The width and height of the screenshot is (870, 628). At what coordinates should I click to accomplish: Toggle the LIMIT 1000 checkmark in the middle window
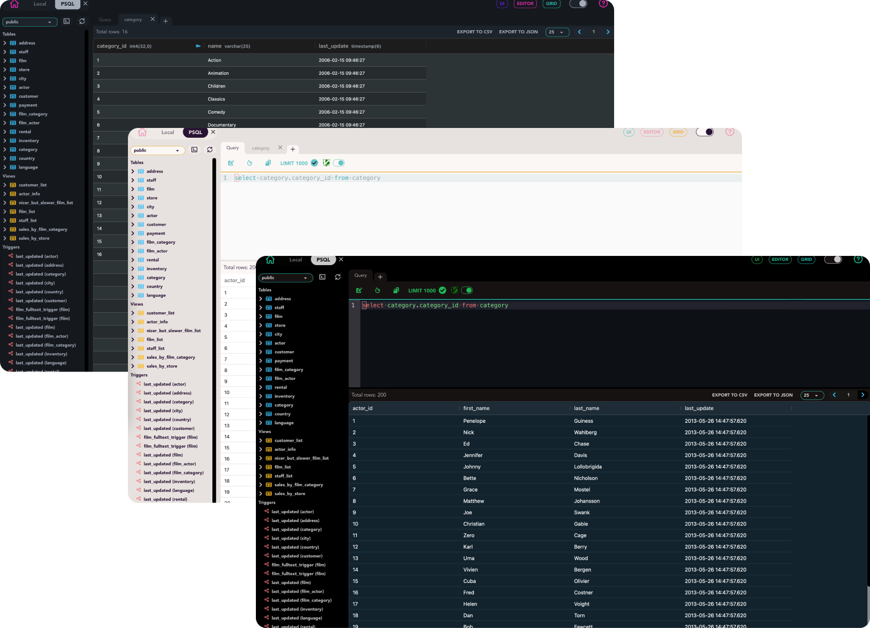click(x=314, y=163)
